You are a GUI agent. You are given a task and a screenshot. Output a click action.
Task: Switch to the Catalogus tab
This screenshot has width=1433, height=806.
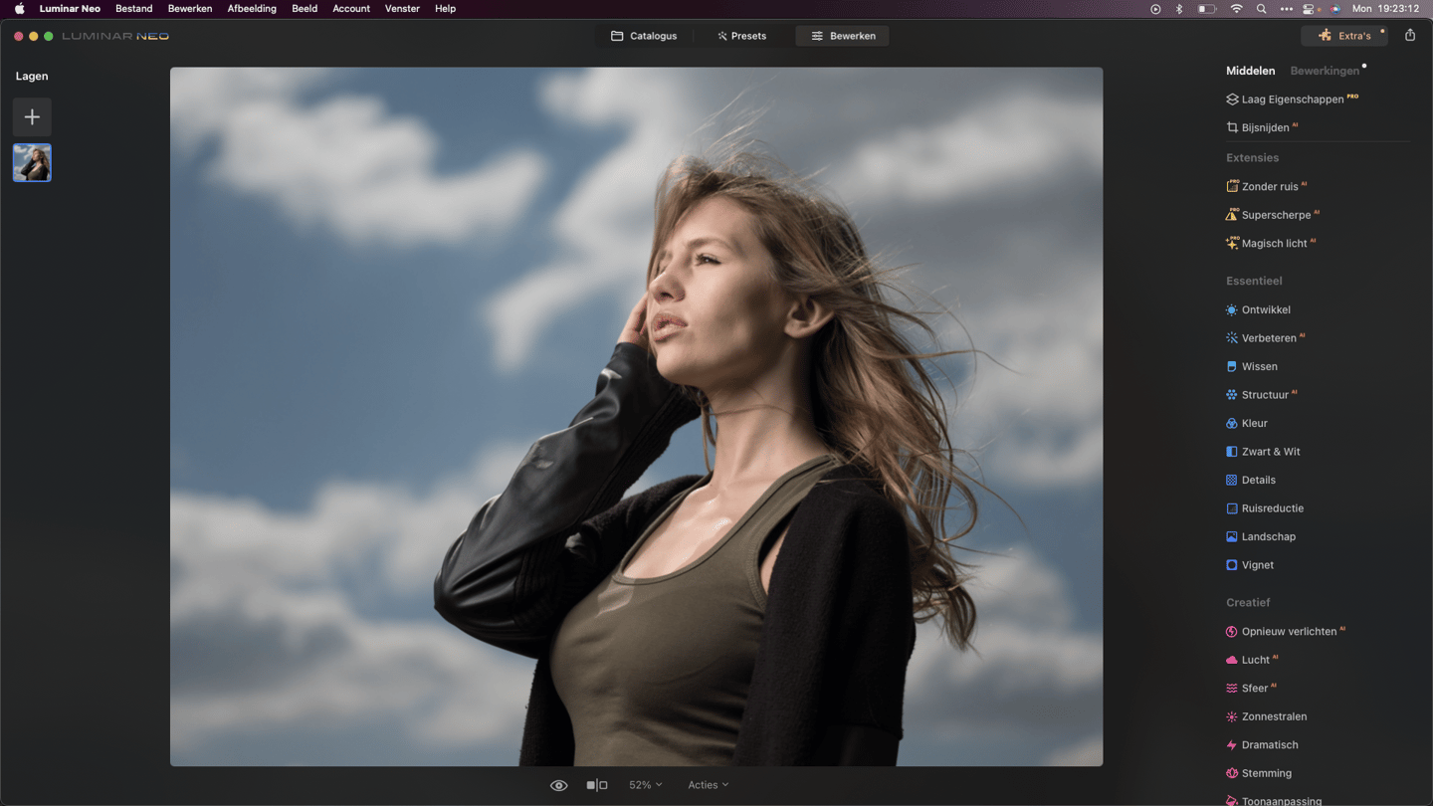coord(644,36)
